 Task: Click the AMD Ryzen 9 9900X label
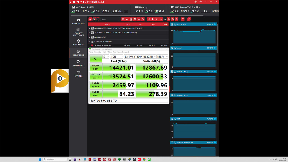pos(85,7)
